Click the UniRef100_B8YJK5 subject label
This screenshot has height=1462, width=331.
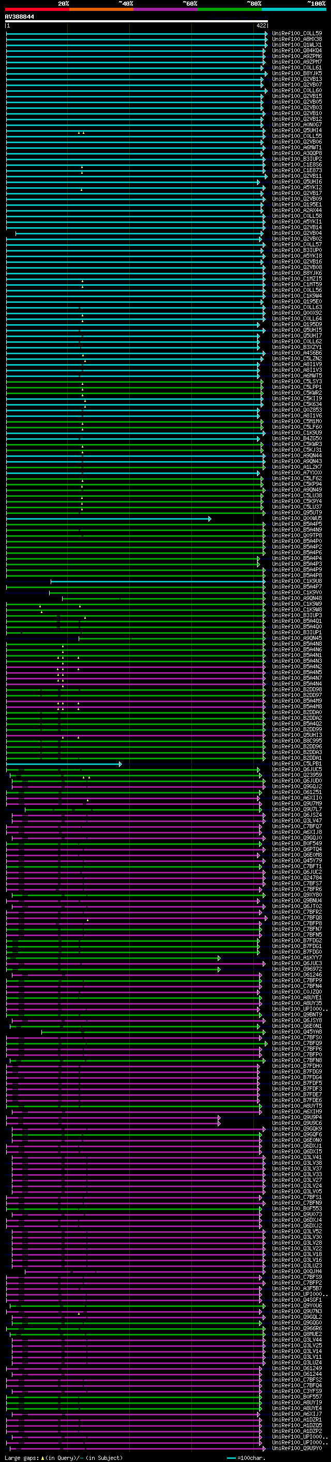coord(297,73)
